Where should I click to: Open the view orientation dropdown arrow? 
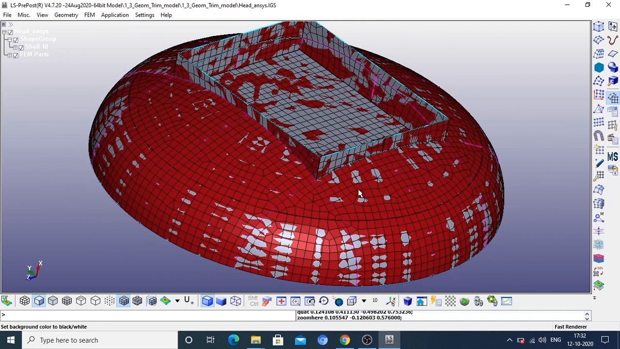click(x=364, y=301)
